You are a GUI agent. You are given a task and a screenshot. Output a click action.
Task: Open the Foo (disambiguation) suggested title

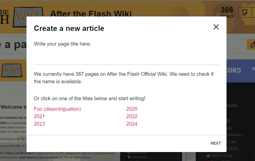57,109
